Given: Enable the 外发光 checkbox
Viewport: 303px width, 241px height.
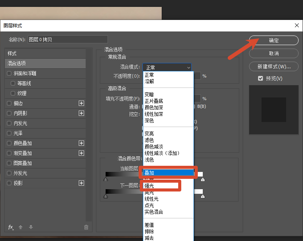Looking at the screenshot, I should pyautogui.click(x=9, y=173).
